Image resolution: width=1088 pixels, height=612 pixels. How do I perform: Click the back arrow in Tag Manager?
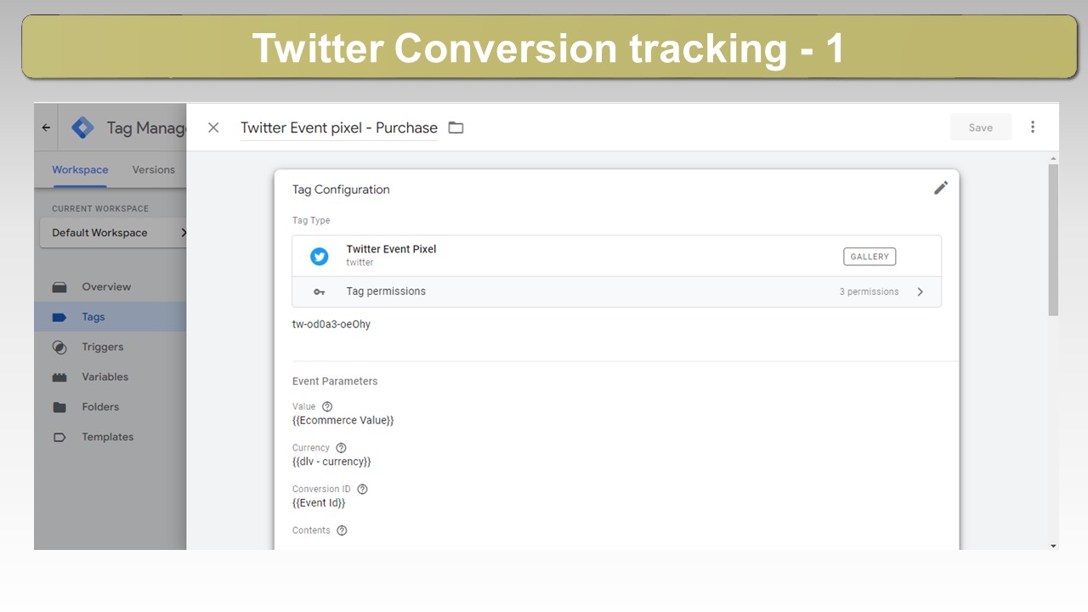click(46, 127)
